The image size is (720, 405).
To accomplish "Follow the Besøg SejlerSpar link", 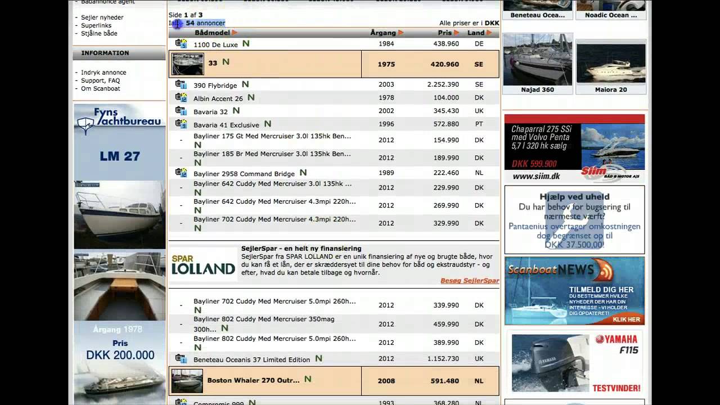I will click(470, 281).
